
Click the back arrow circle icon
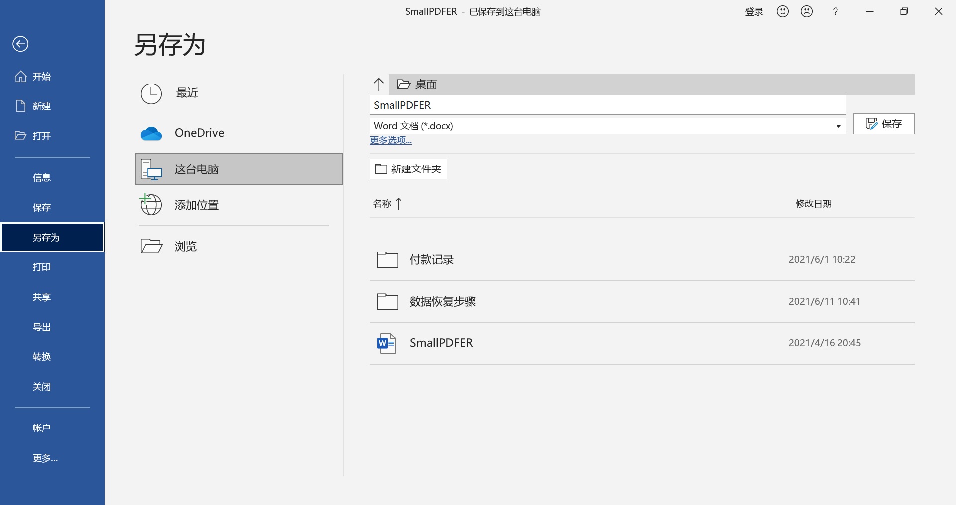20,44
